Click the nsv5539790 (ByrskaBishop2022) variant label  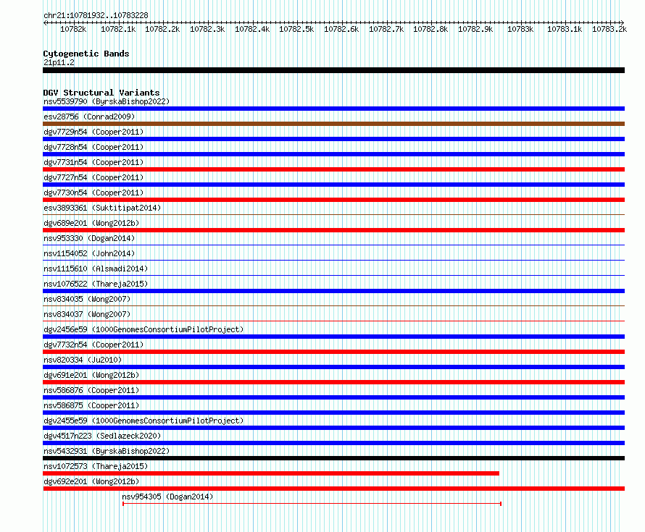[x=107, y=101]
